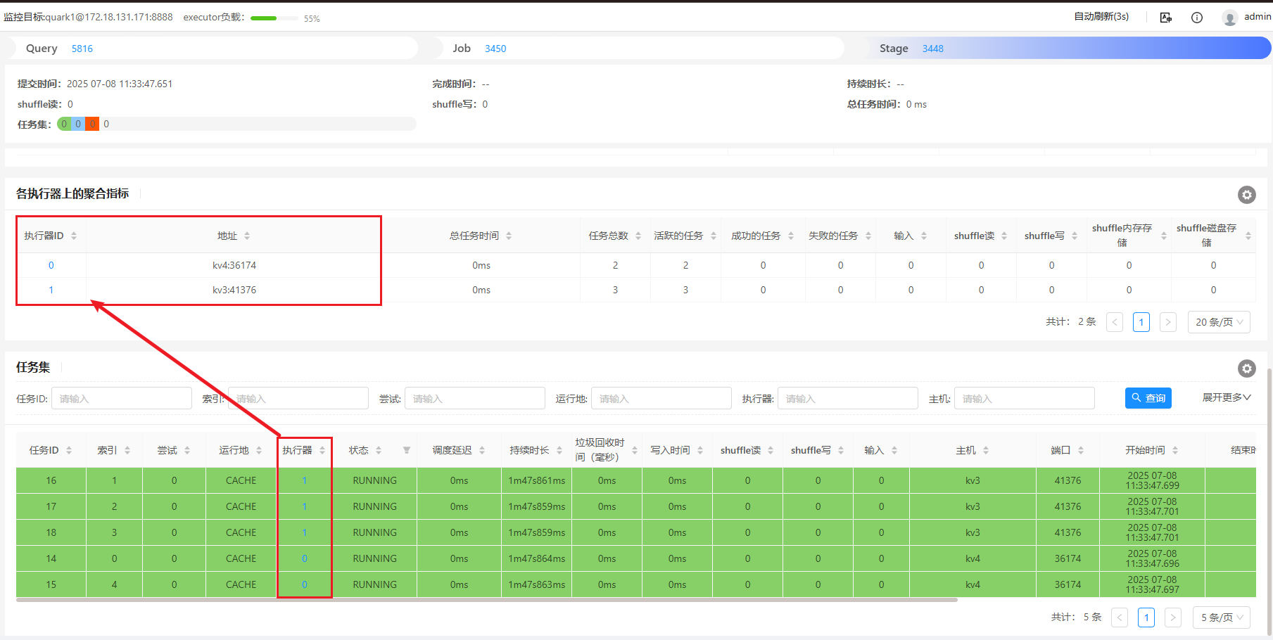Open the task set settings gear
1273x640 pixels.
tap(1246, 369)
